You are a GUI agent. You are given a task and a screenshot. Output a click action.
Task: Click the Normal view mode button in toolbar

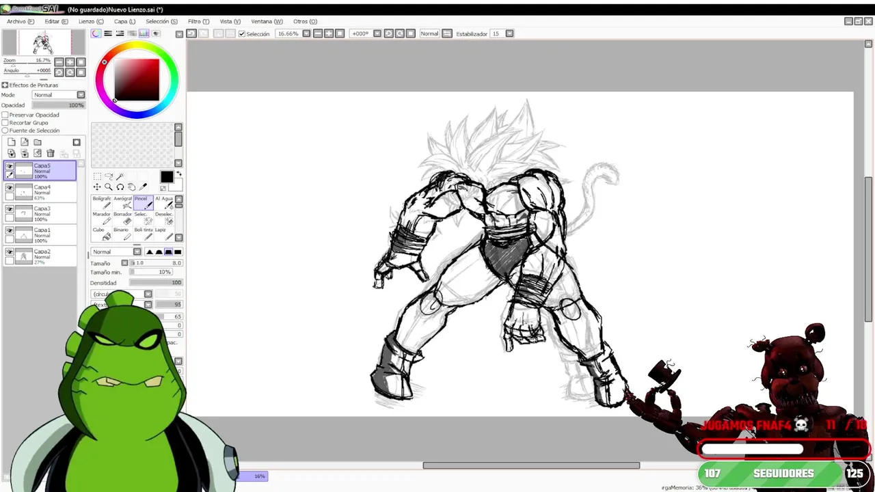point(429,33)
